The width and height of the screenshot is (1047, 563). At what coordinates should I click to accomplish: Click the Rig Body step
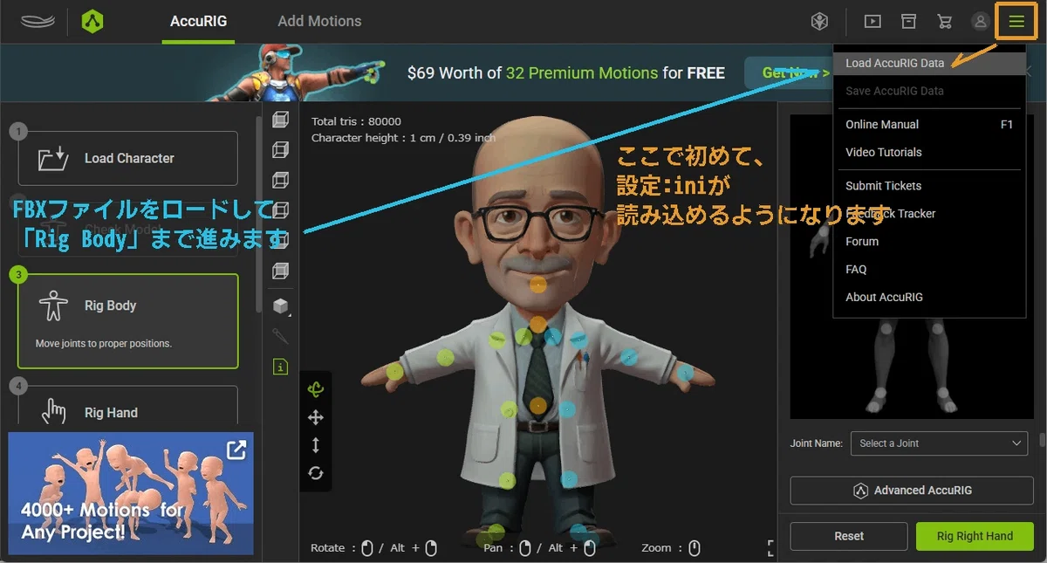coord(127,321)
